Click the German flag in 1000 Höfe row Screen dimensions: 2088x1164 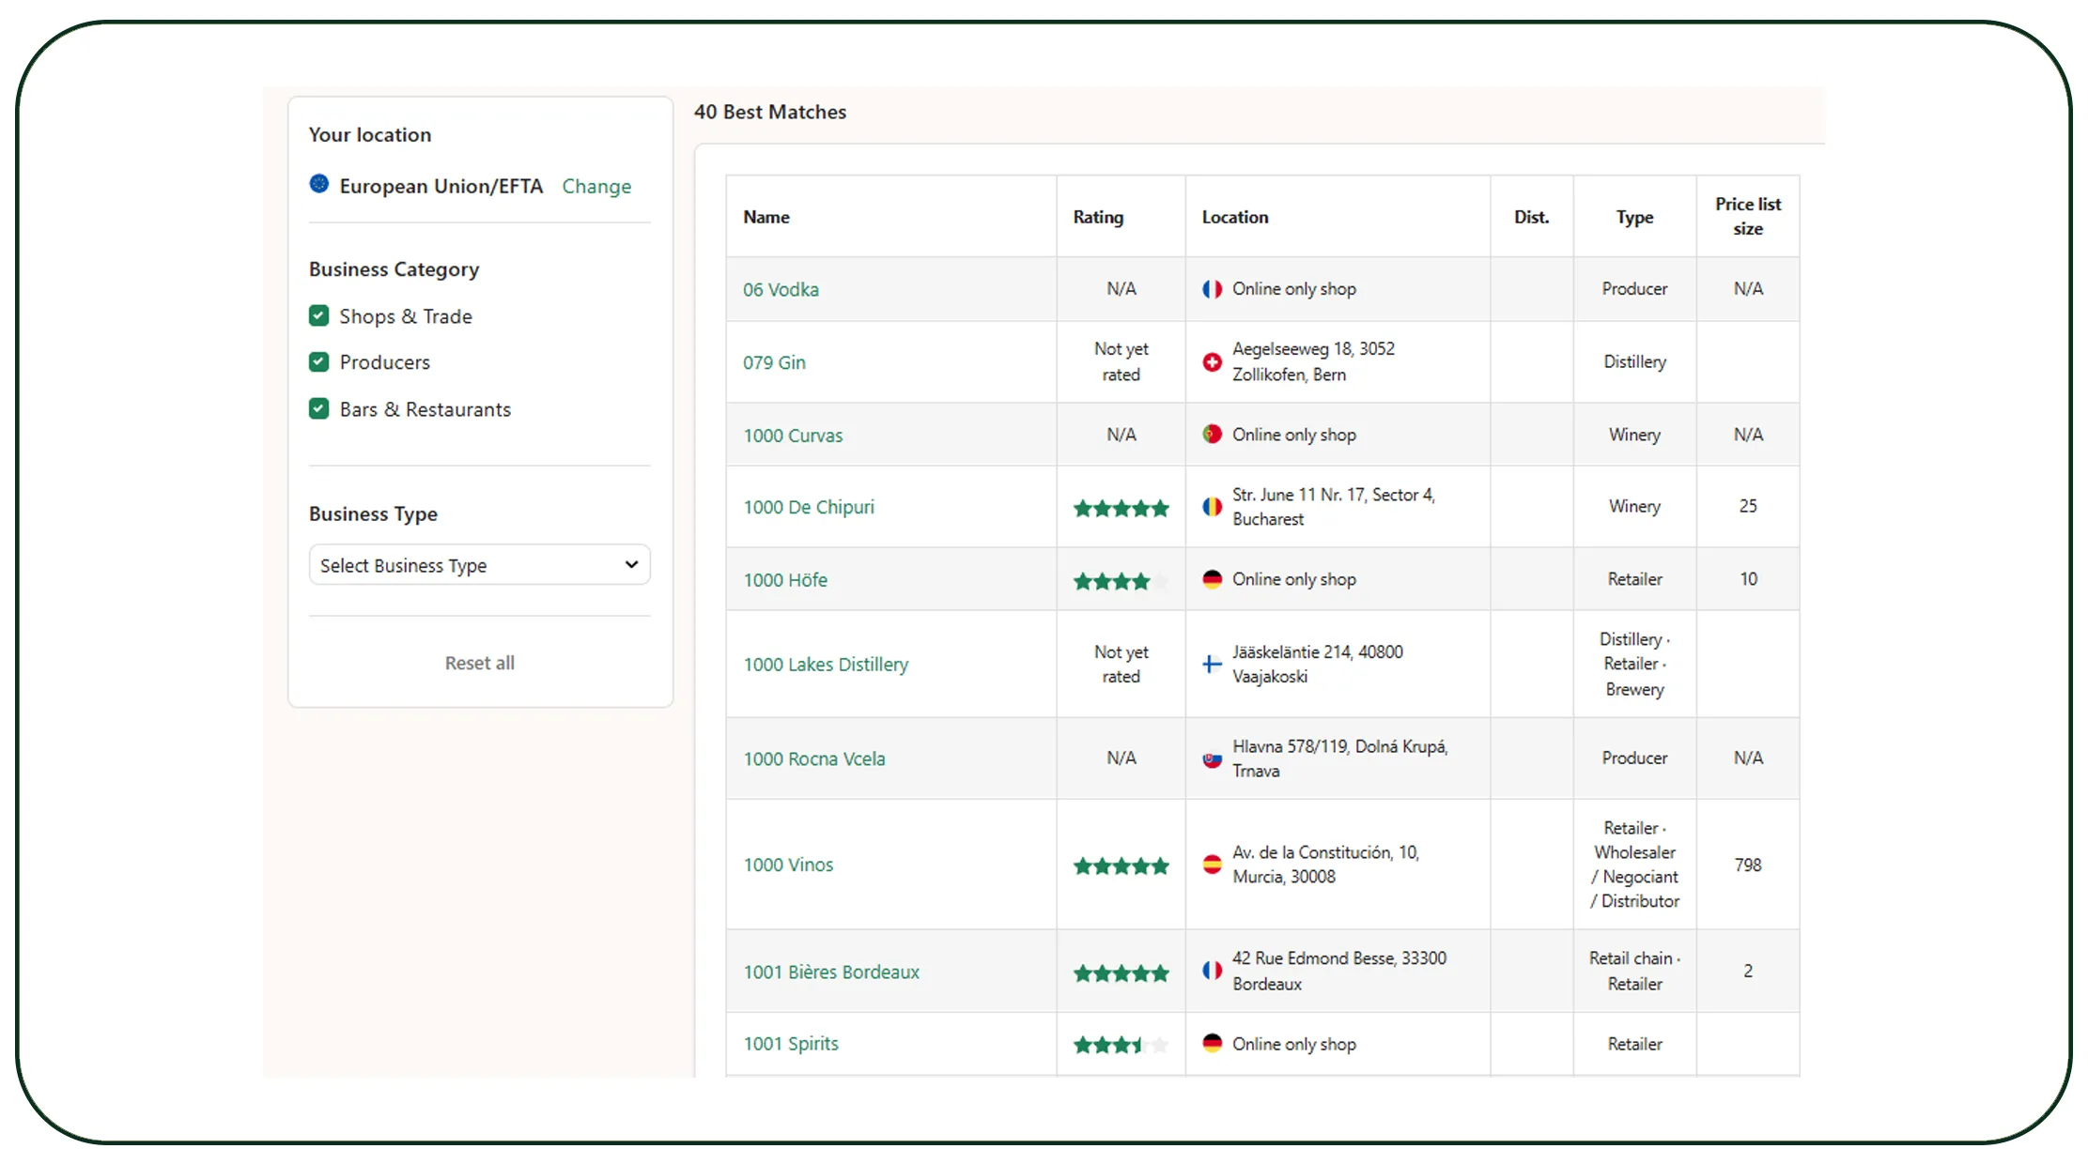pyautogui.click(x=1213, y=579)
